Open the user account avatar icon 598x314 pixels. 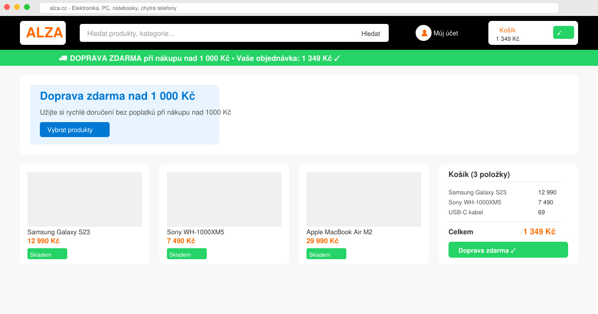[x=424, y=33]
